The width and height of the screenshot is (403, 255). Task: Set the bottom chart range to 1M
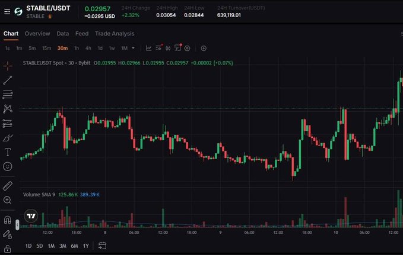[x=51, y=246]
